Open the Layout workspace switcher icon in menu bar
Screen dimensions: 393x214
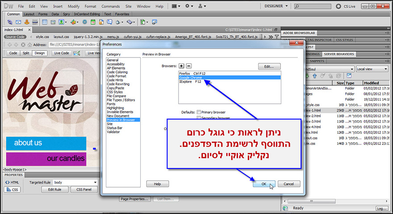(176, 6)
